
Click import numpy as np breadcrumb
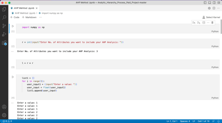(51, 13)
